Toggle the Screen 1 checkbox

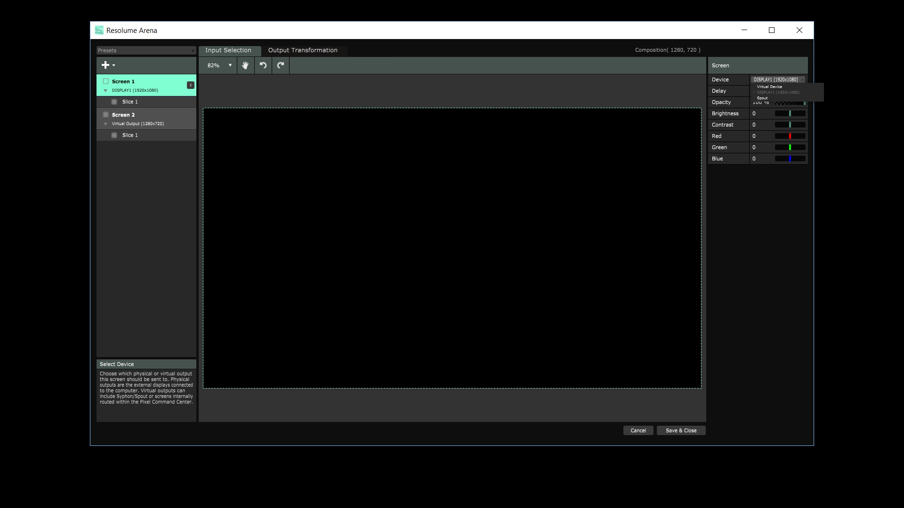(x=106, y=81)
